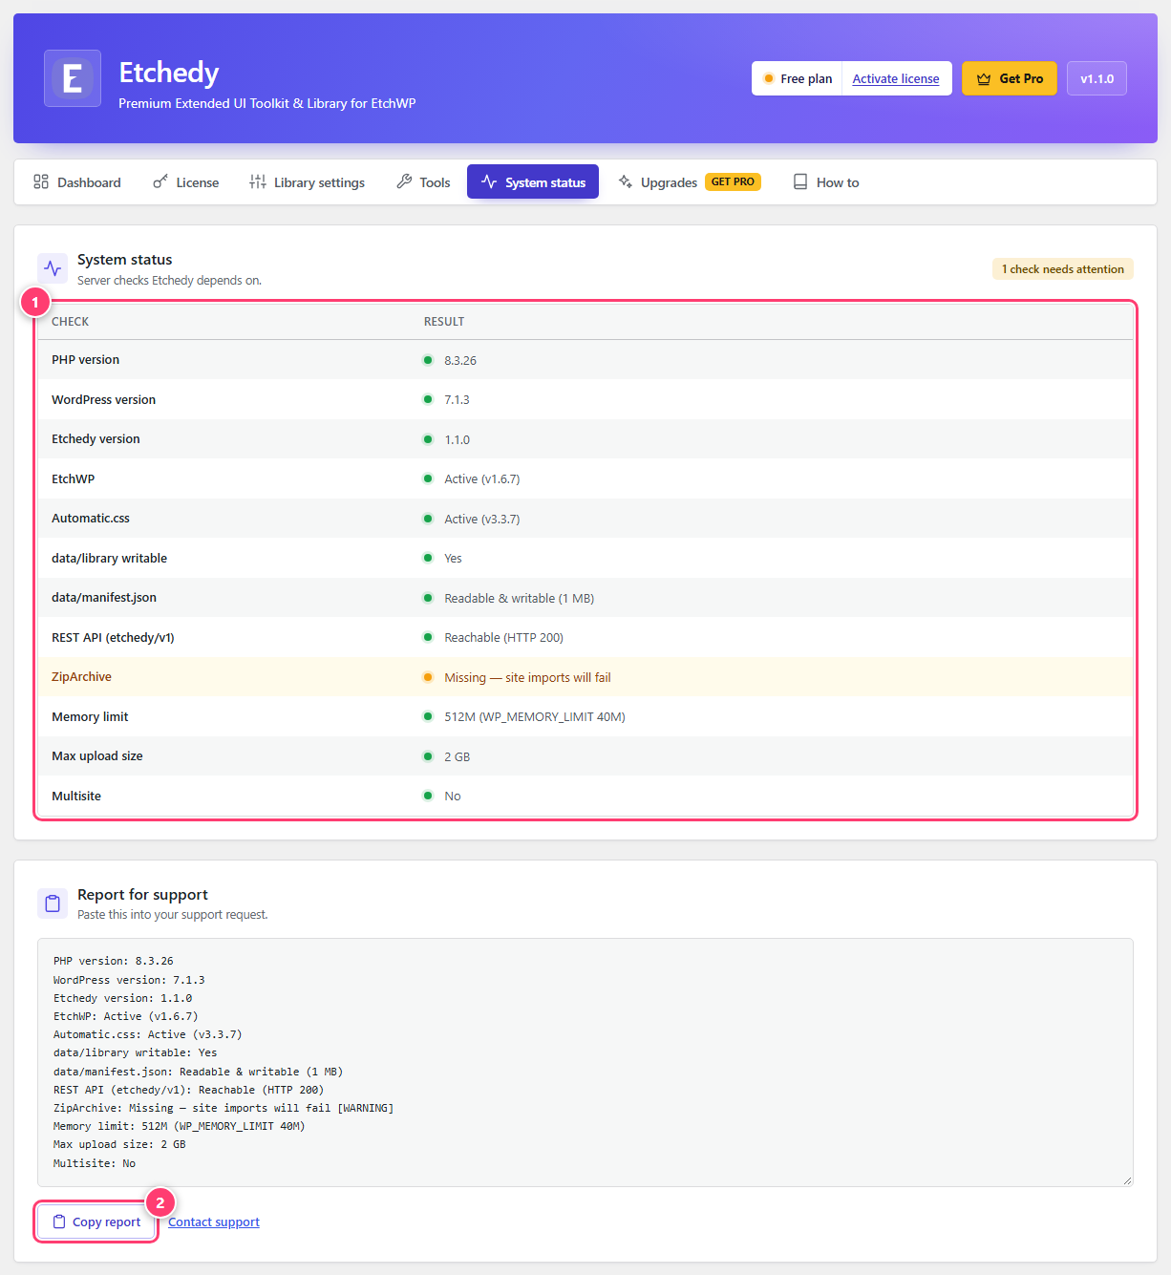The image size is (1171, 1275).
Task: Click the orange dot beside Free plan
Action: (769, 78)
